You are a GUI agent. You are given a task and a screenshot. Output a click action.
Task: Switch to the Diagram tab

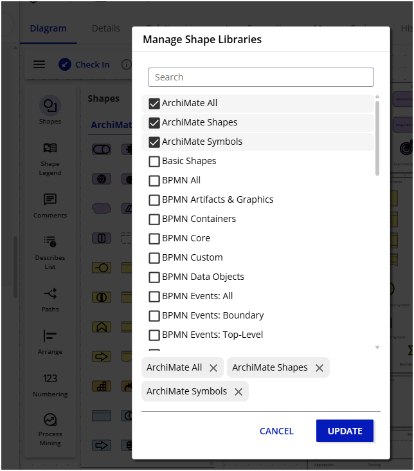[48, 28]
